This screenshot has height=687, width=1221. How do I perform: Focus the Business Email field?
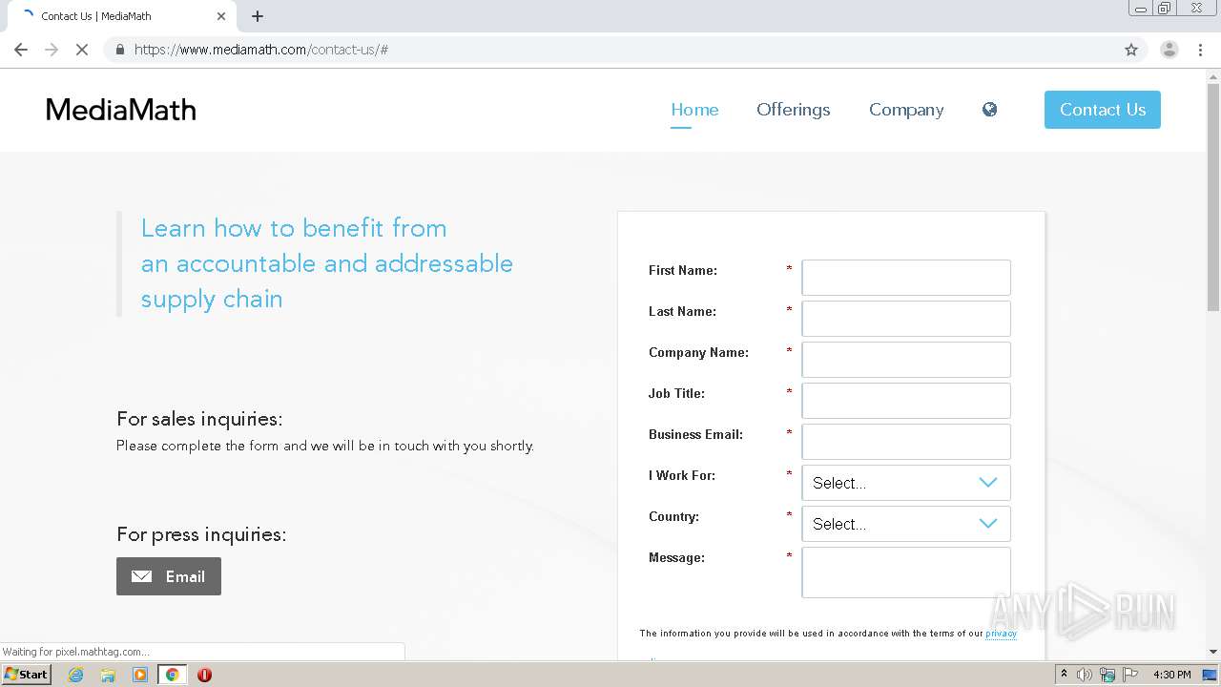pyautogui.click(x=906, y=442)
